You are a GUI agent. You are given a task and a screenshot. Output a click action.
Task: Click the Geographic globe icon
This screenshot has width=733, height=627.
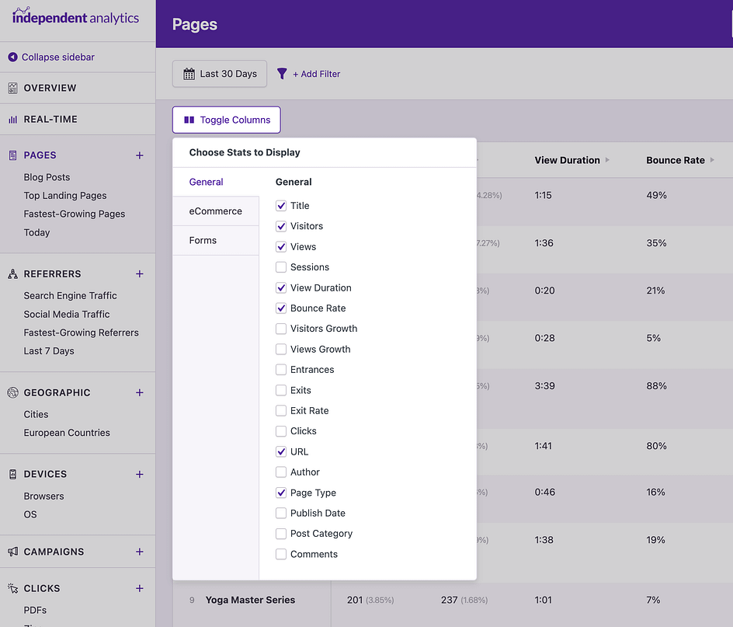click(12, 392)
